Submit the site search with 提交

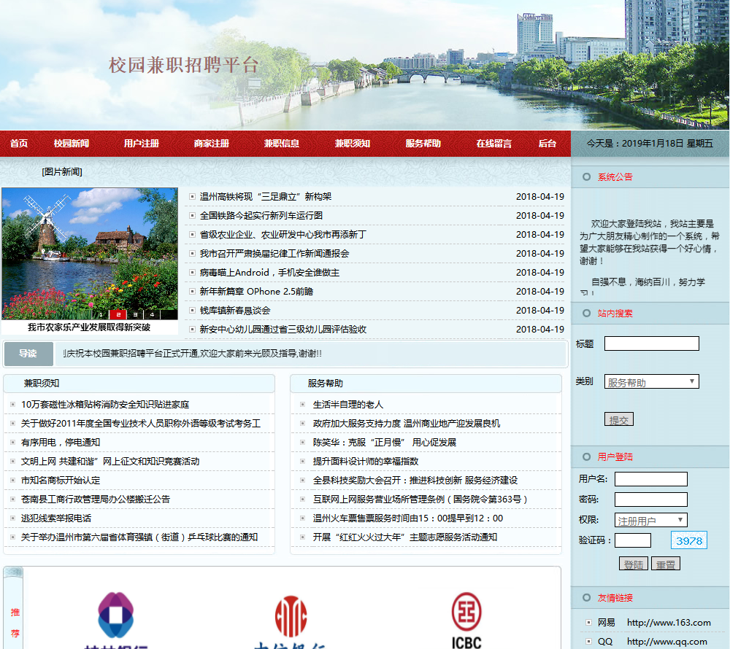619,419
